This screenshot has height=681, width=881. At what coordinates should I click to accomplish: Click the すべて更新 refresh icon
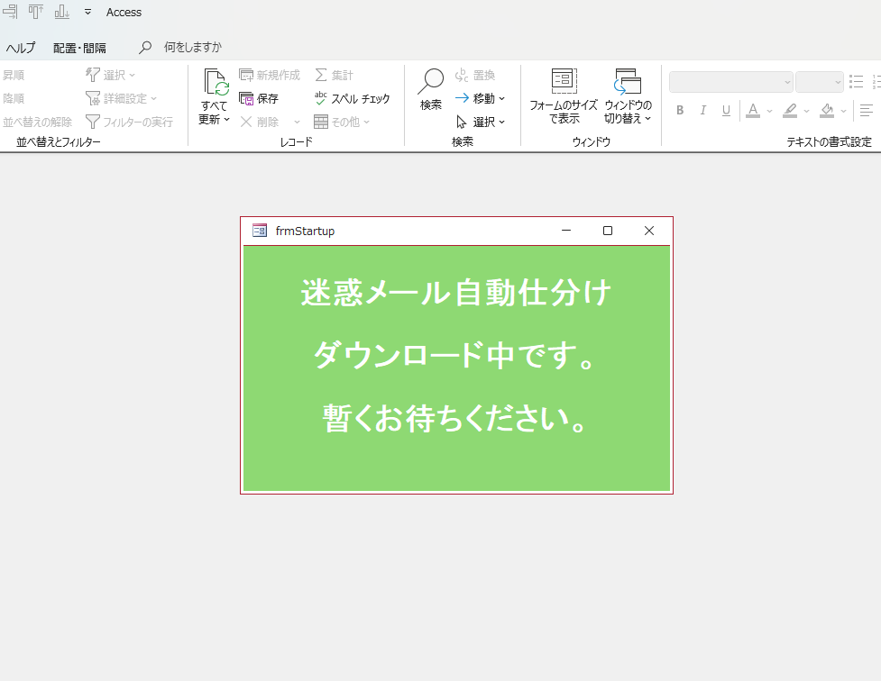[x=216, y=83]
